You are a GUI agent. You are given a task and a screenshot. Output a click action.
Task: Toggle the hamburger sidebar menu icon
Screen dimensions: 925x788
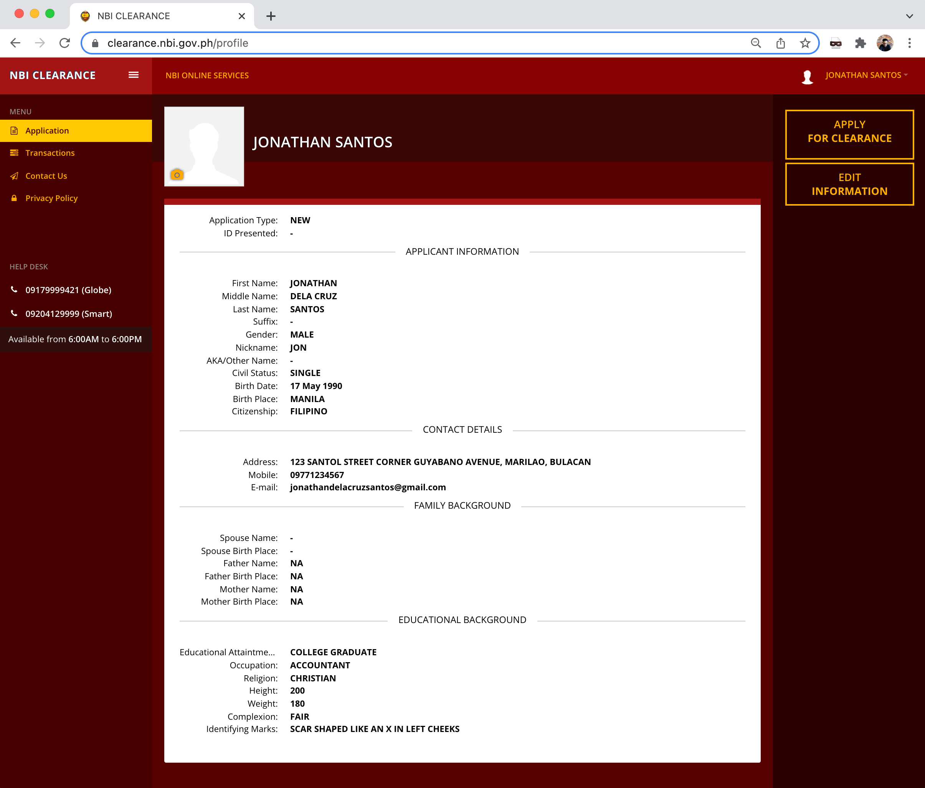click(134, 75)
